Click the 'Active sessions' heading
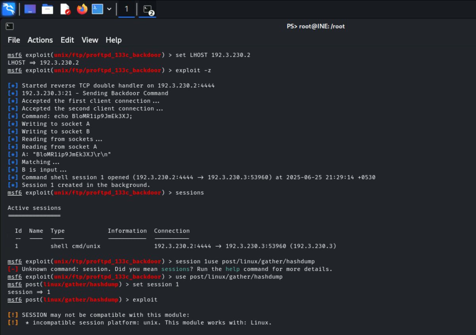The image size is (476, 335). coord(35,208)
